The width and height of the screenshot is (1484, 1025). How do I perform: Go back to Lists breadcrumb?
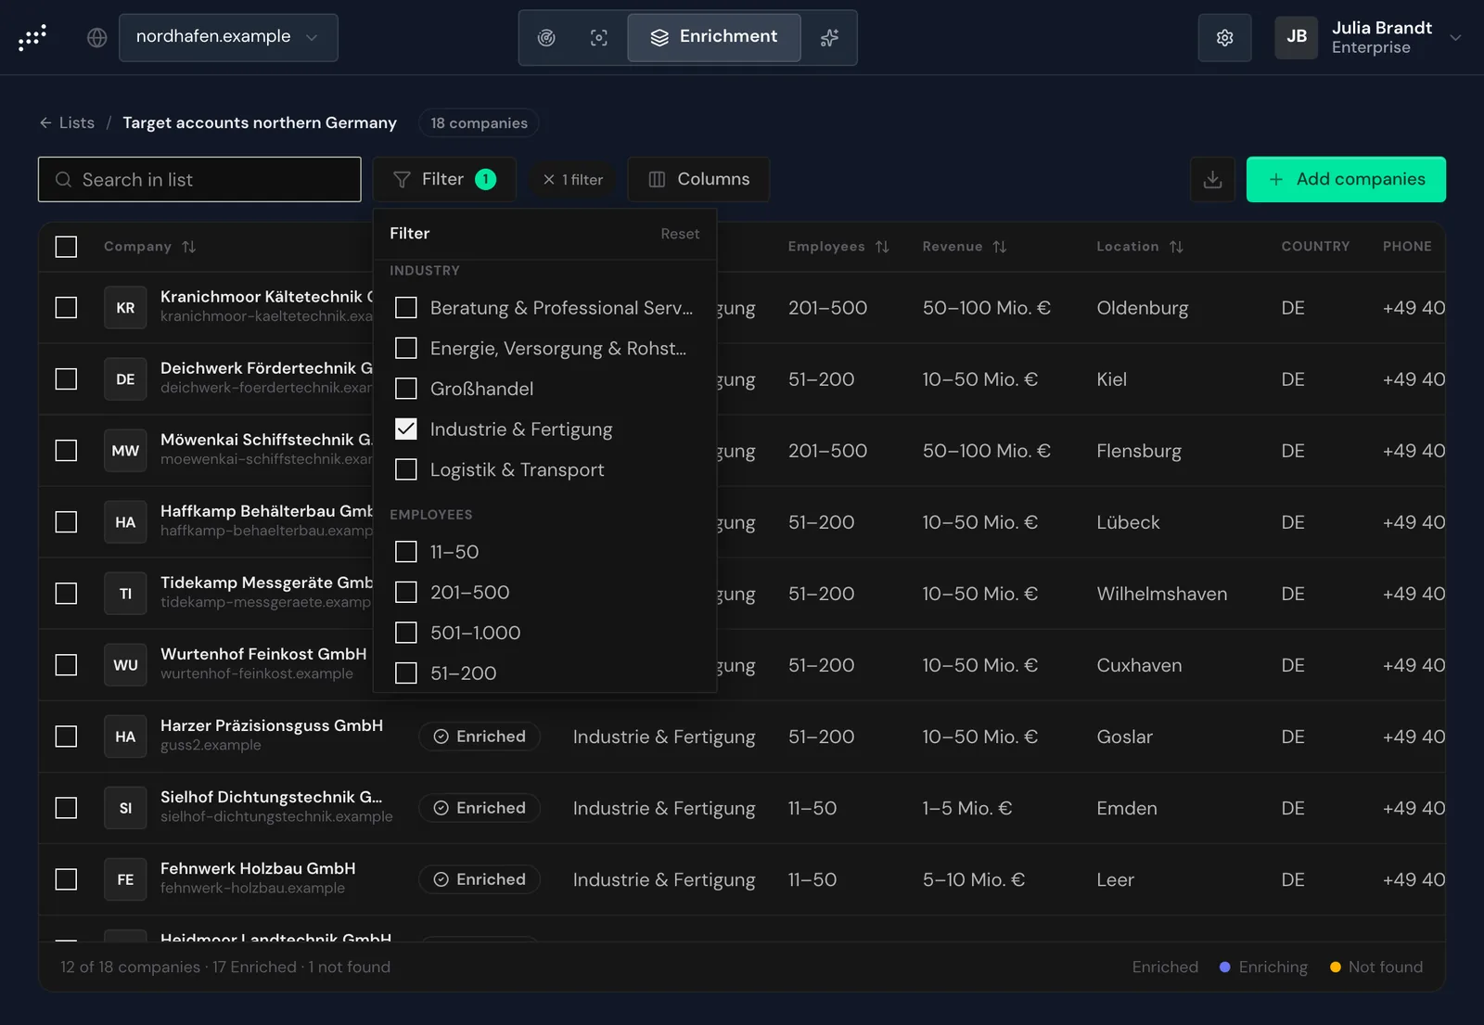(67, 122)
